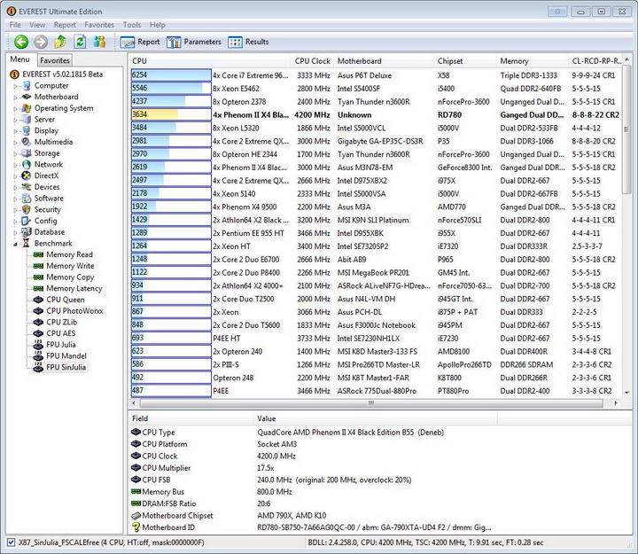Select the Software tree icon
The height and width of the screenshot is (554, 638).
(27, 199)
